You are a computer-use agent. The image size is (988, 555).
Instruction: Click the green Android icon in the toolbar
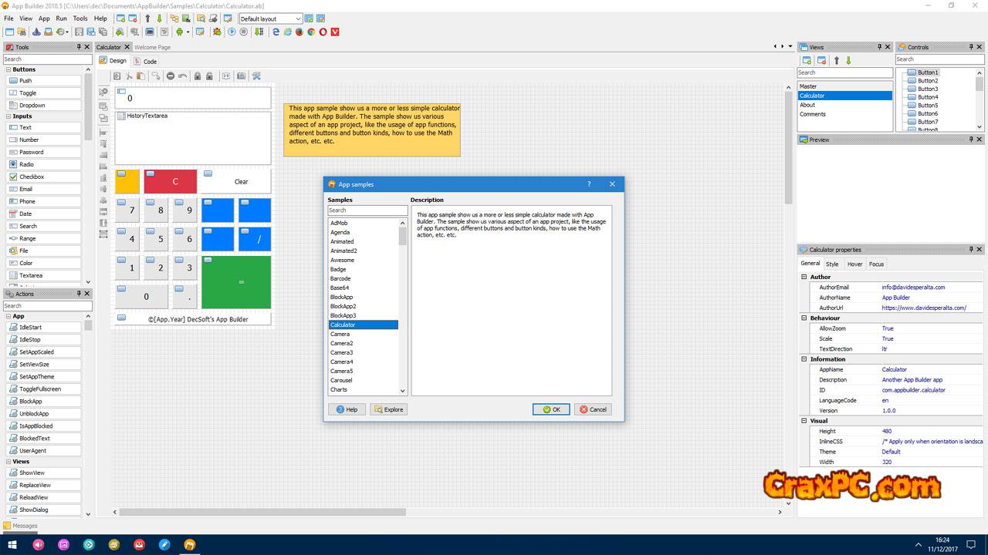(180, 32)
